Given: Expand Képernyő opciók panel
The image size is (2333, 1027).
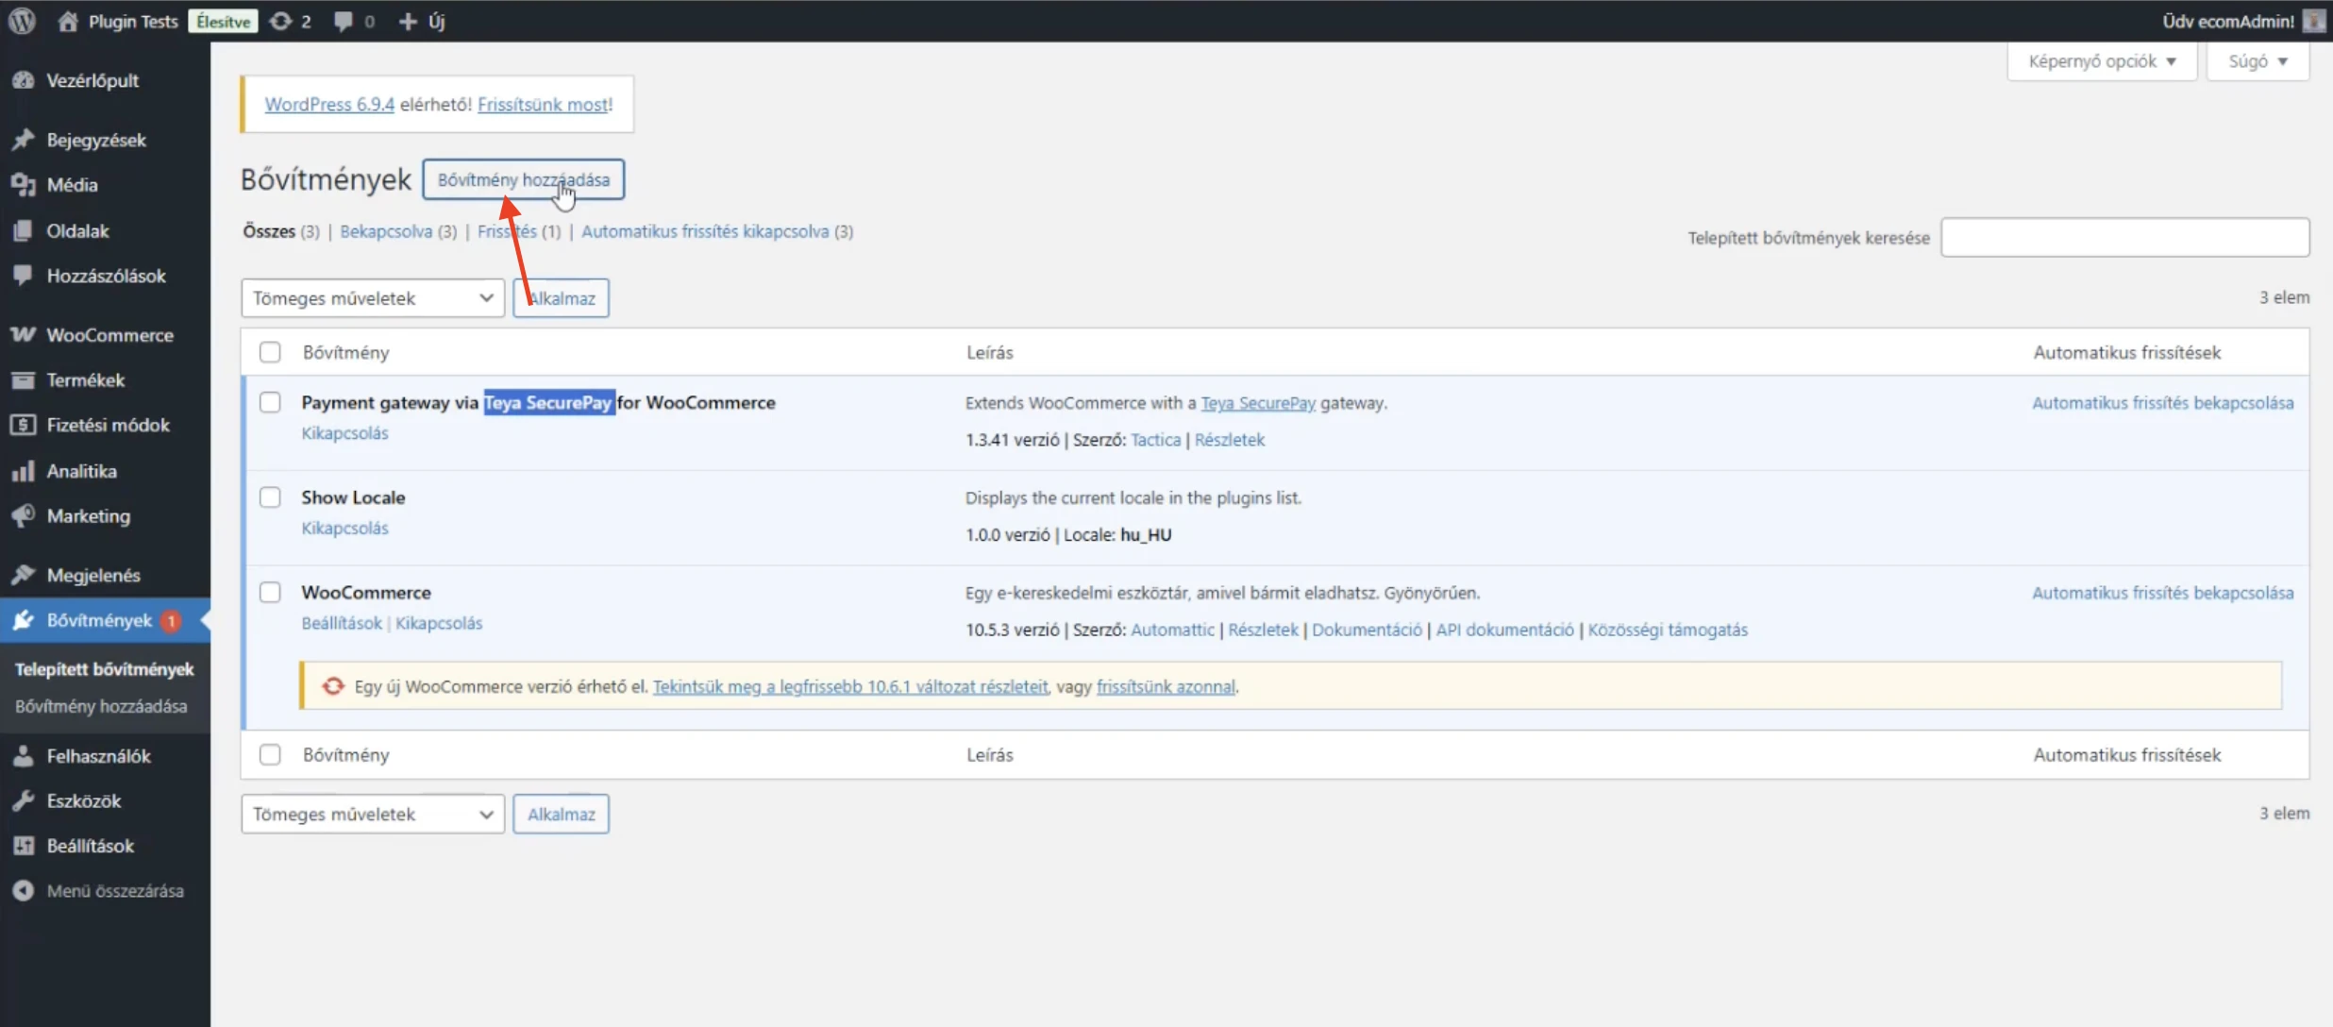Looking at the screenshot, I should click(x=2102, y=61).
